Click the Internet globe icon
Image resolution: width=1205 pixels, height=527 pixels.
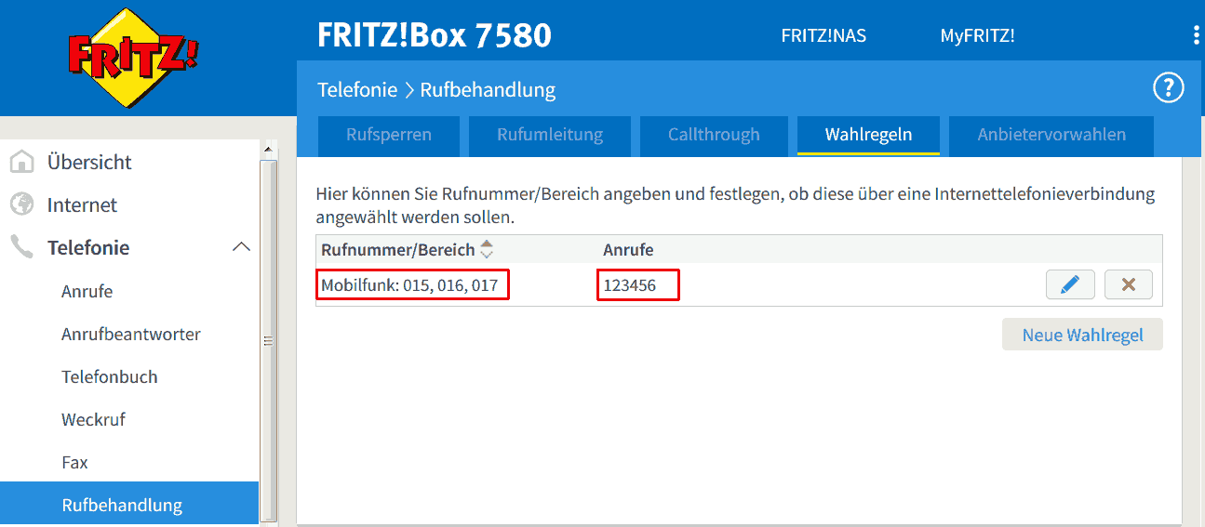point(21,204)
